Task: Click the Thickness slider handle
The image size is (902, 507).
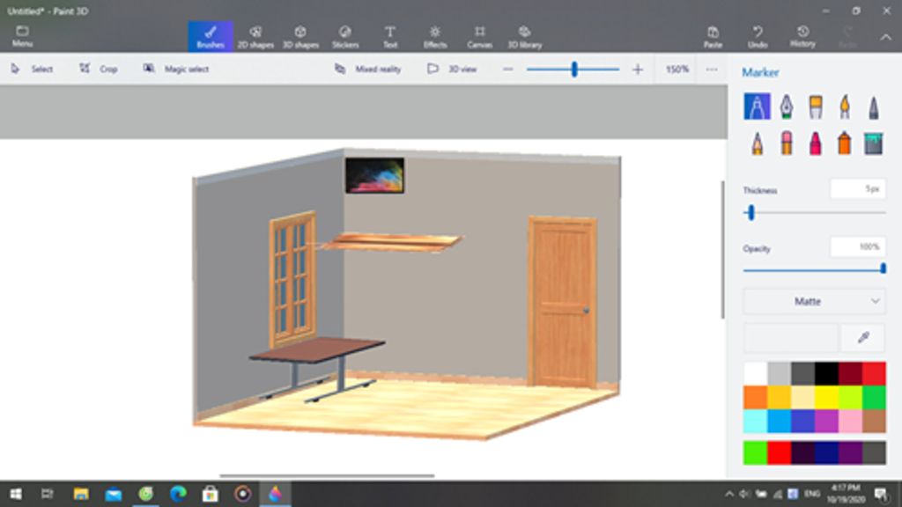Action: point(750,213)
